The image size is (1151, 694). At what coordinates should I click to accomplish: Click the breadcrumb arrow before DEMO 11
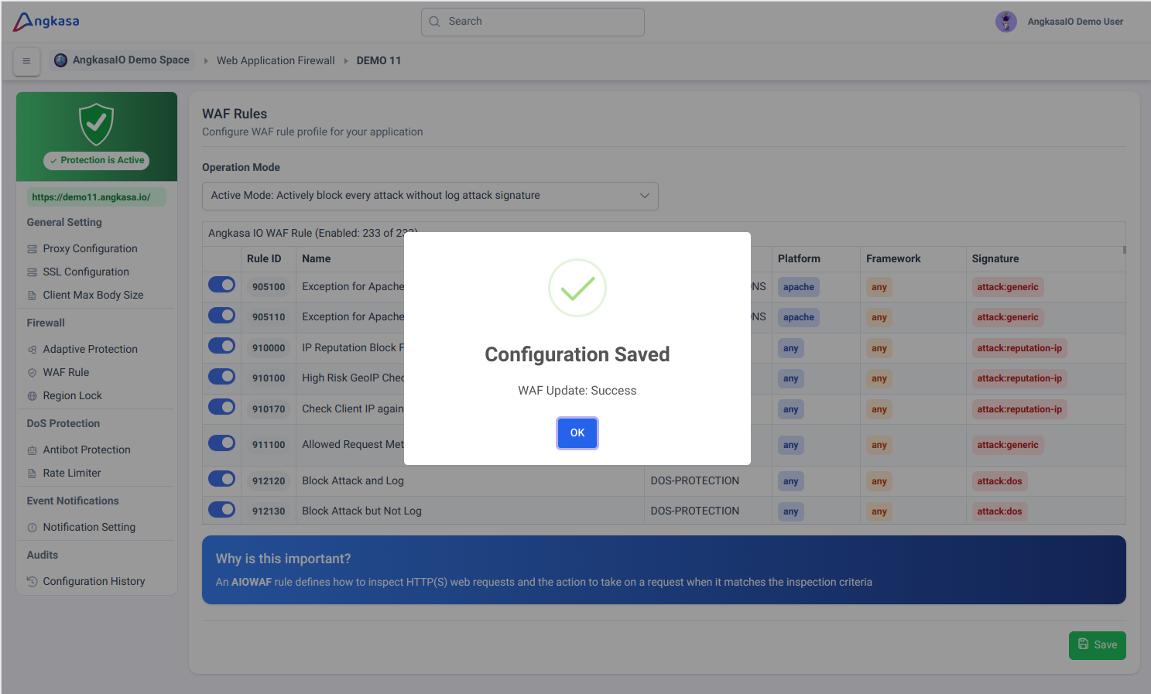[346, 61]
